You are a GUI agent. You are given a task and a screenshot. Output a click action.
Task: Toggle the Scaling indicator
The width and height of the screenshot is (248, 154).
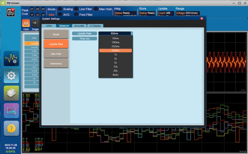[x=60, y=9]
